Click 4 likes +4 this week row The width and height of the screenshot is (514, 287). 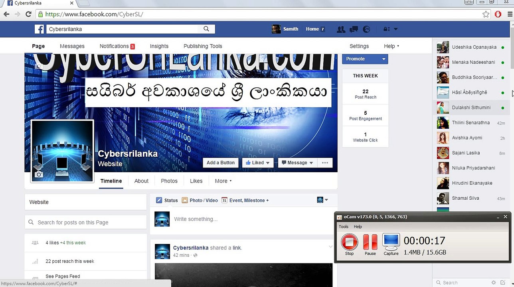click(86, 243)
